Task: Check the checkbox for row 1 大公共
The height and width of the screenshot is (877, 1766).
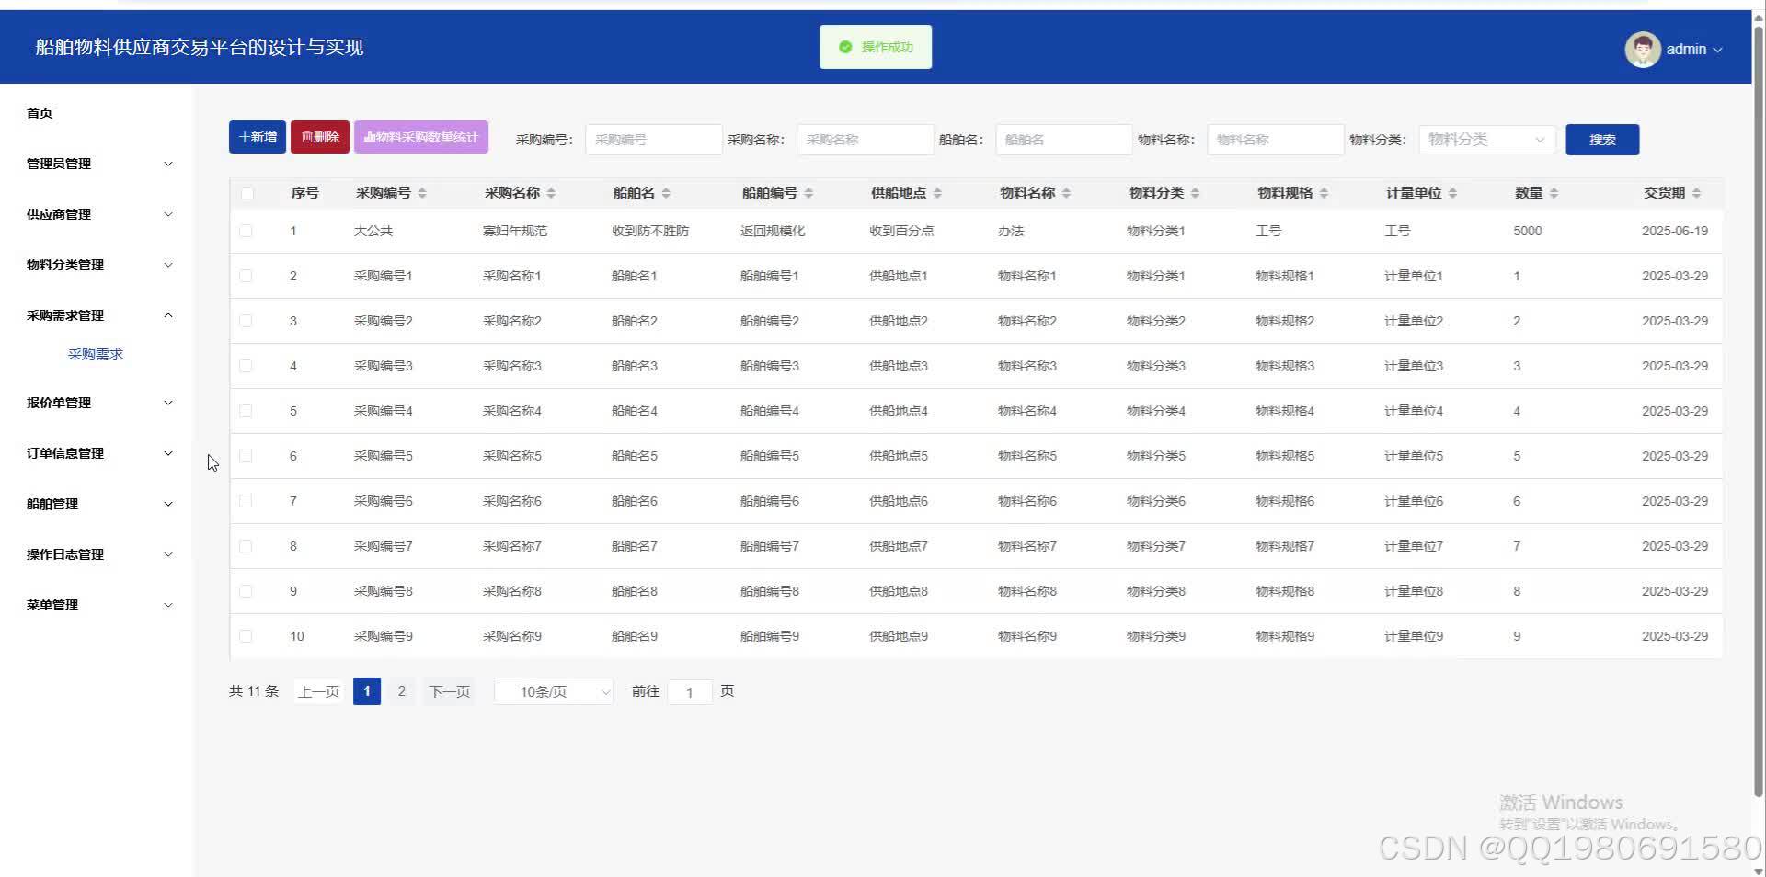Action: (x=246, y=231)
